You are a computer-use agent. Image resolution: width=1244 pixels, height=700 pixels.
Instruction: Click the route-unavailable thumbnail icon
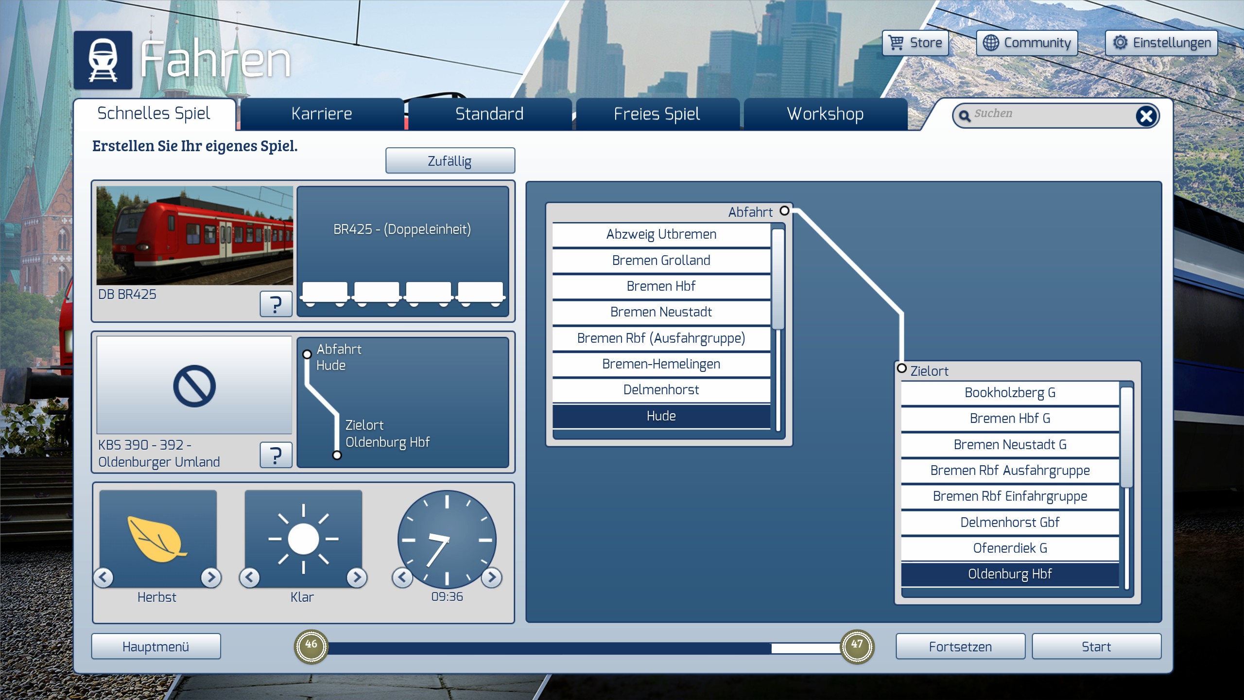[x=194, y=386]
